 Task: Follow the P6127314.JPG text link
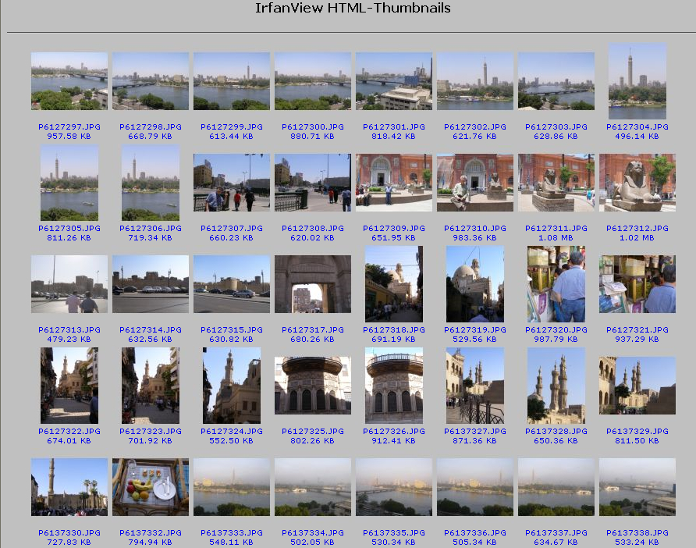click(x=151, y=329)
